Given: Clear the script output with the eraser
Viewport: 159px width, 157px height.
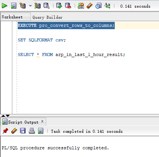Looking at the screenshot, I should 14,131.
